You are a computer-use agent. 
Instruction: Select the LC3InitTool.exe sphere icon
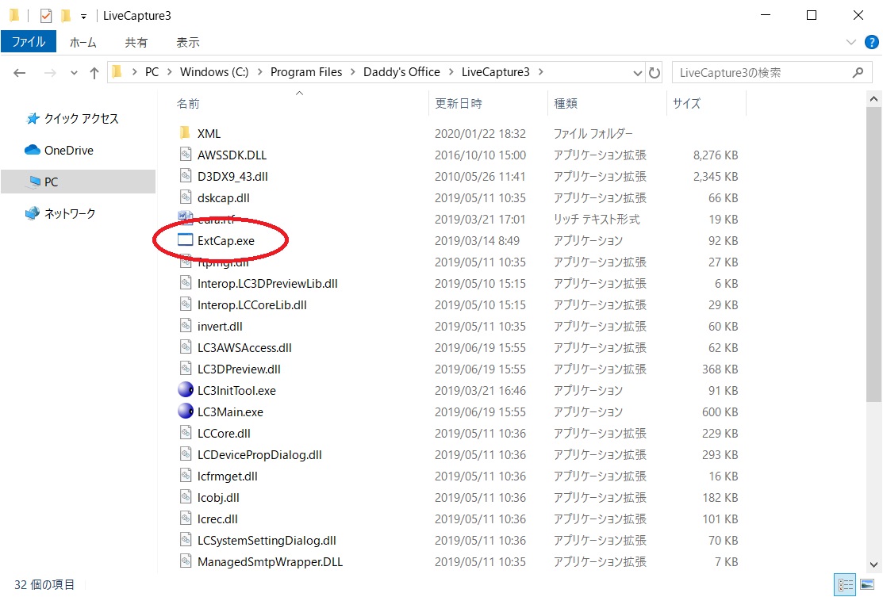point(186,389)
